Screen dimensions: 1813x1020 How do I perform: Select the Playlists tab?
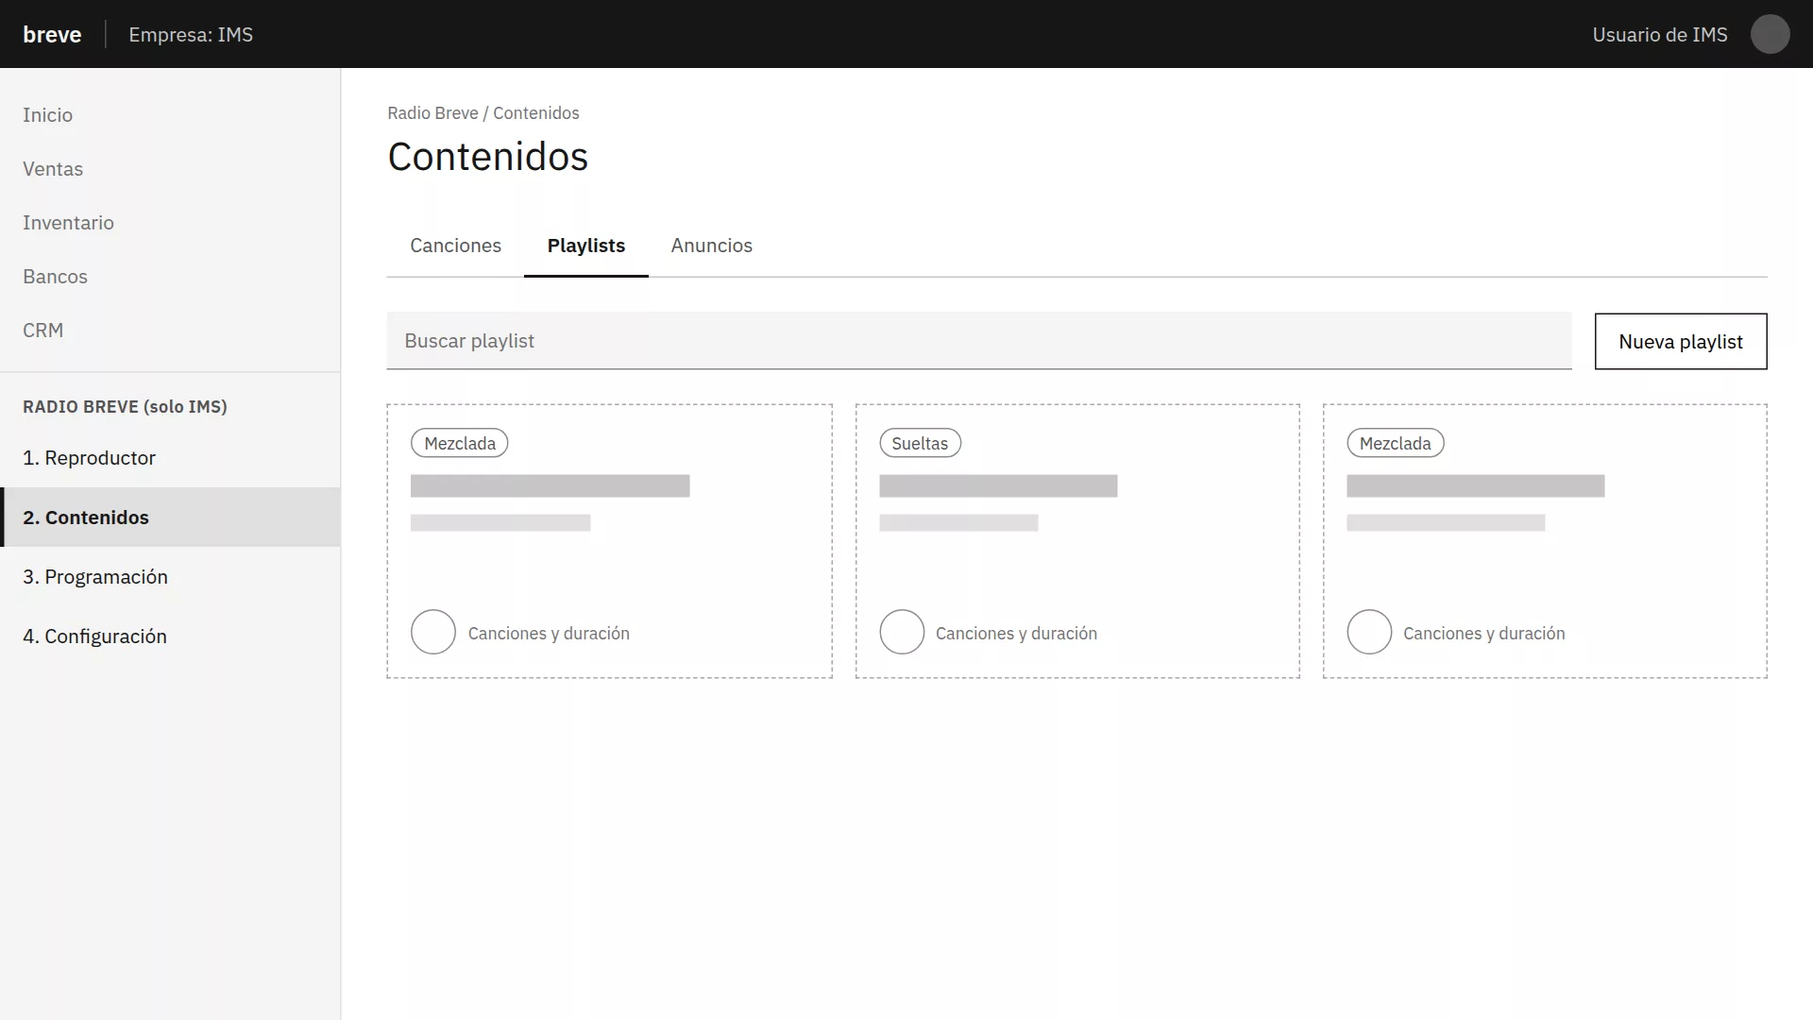click(585, 246)
